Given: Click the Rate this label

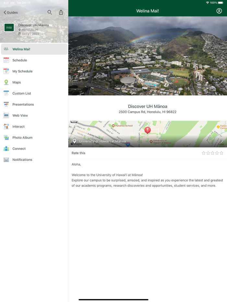Looking at the screenshot, I should point(78,153).
